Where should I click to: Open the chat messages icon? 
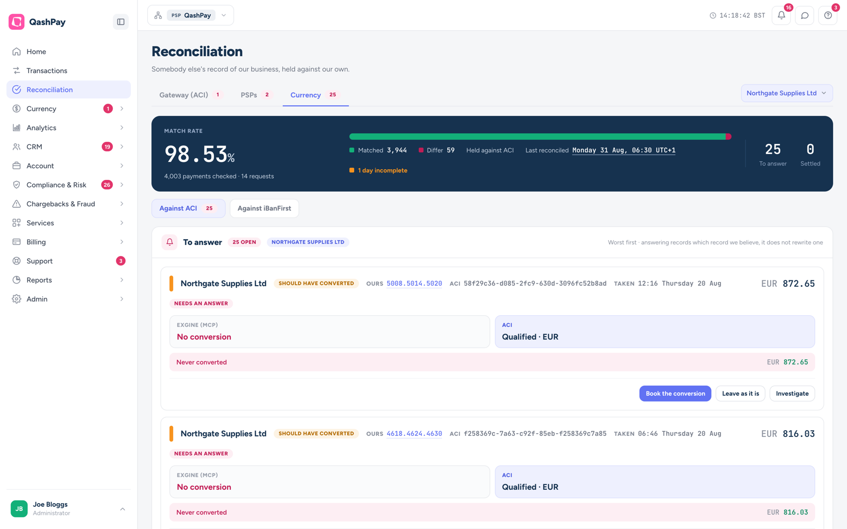click(x=805, y=15)
